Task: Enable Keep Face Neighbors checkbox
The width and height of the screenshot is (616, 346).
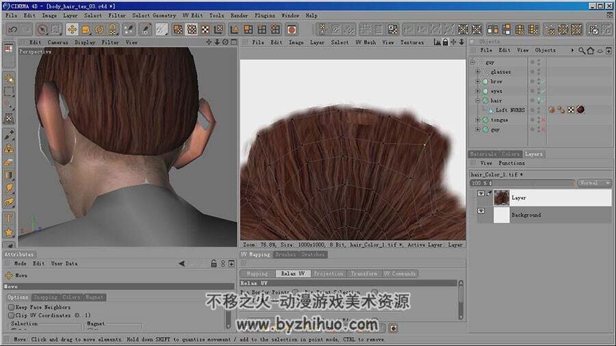Action: pos(11,307)
